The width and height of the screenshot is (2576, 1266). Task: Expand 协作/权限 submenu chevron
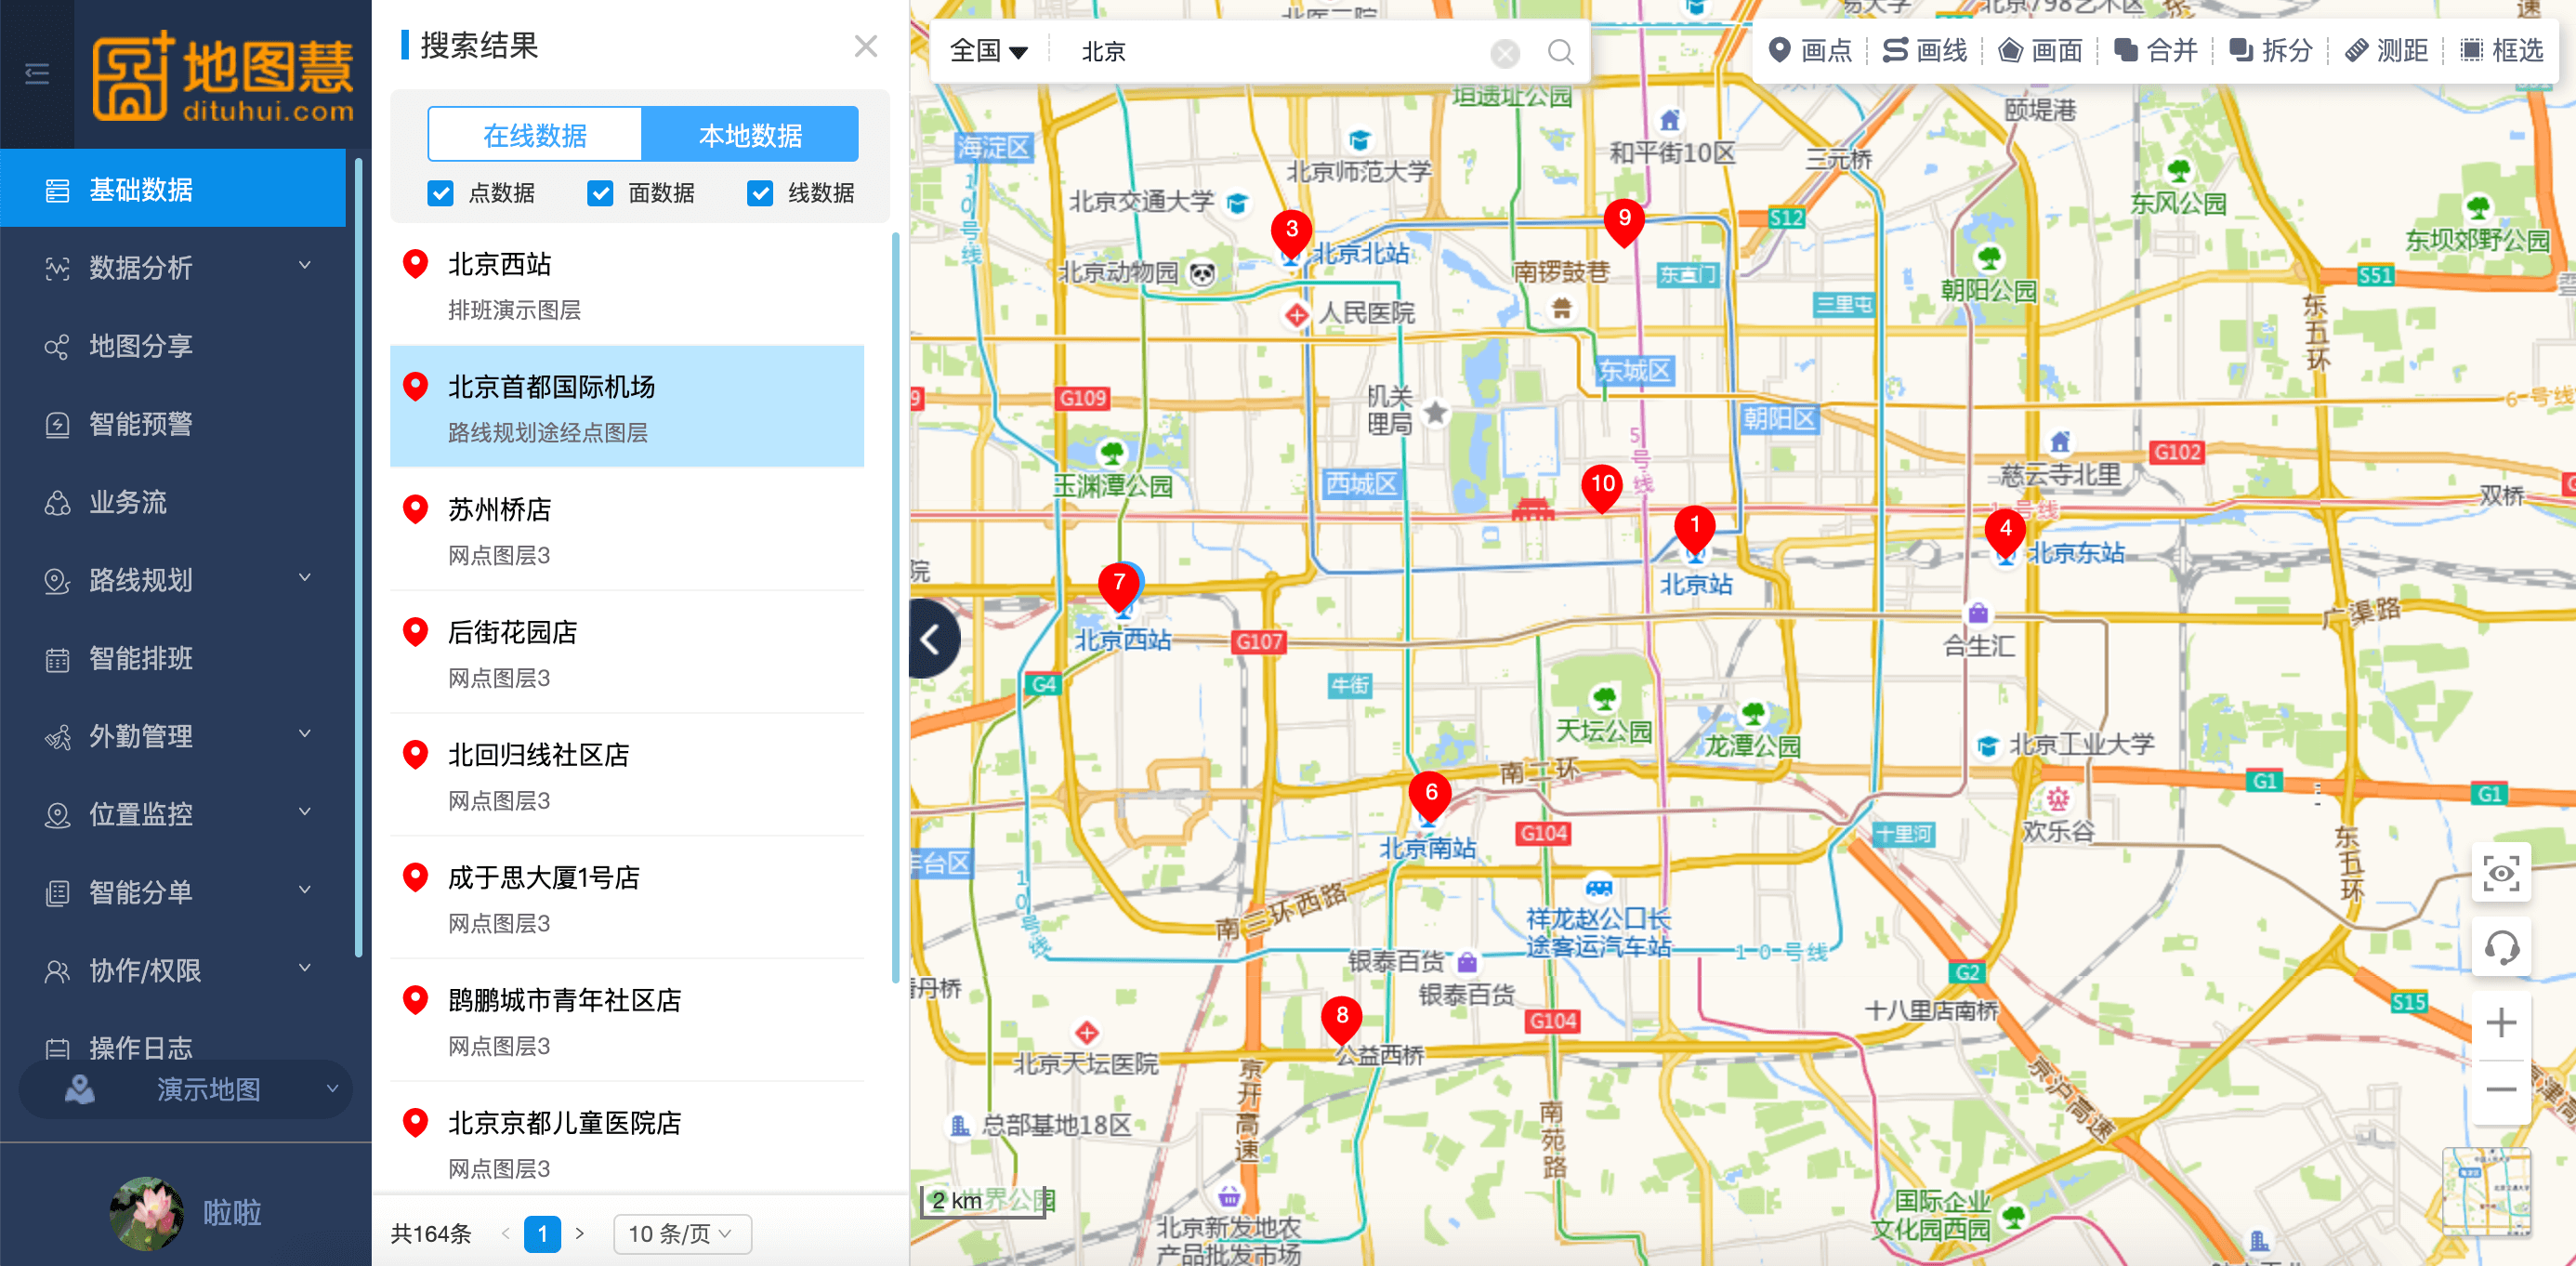(305, 968)
